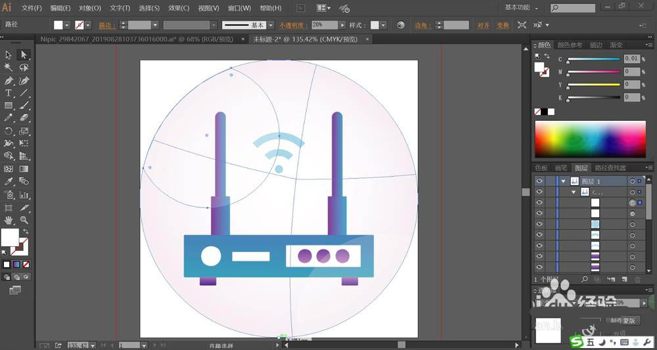Toggle eye icon of the <...> group row

tap(539, 192)
